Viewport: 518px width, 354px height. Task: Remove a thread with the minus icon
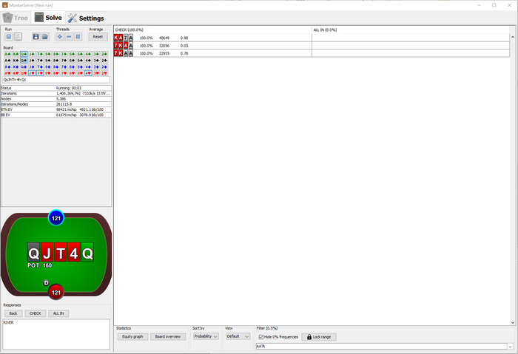pos(69,37)
